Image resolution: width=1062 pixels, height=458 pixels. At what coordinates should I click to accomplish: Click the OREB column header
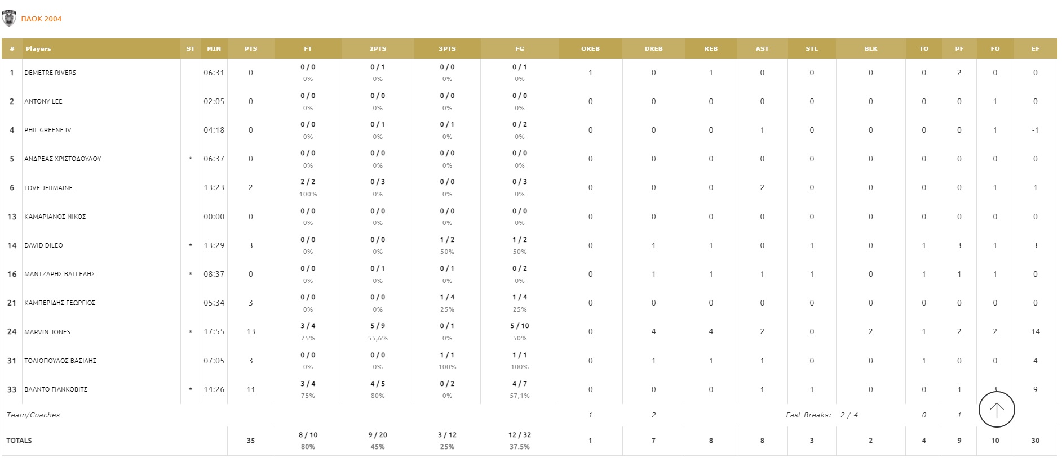(590, 49)
